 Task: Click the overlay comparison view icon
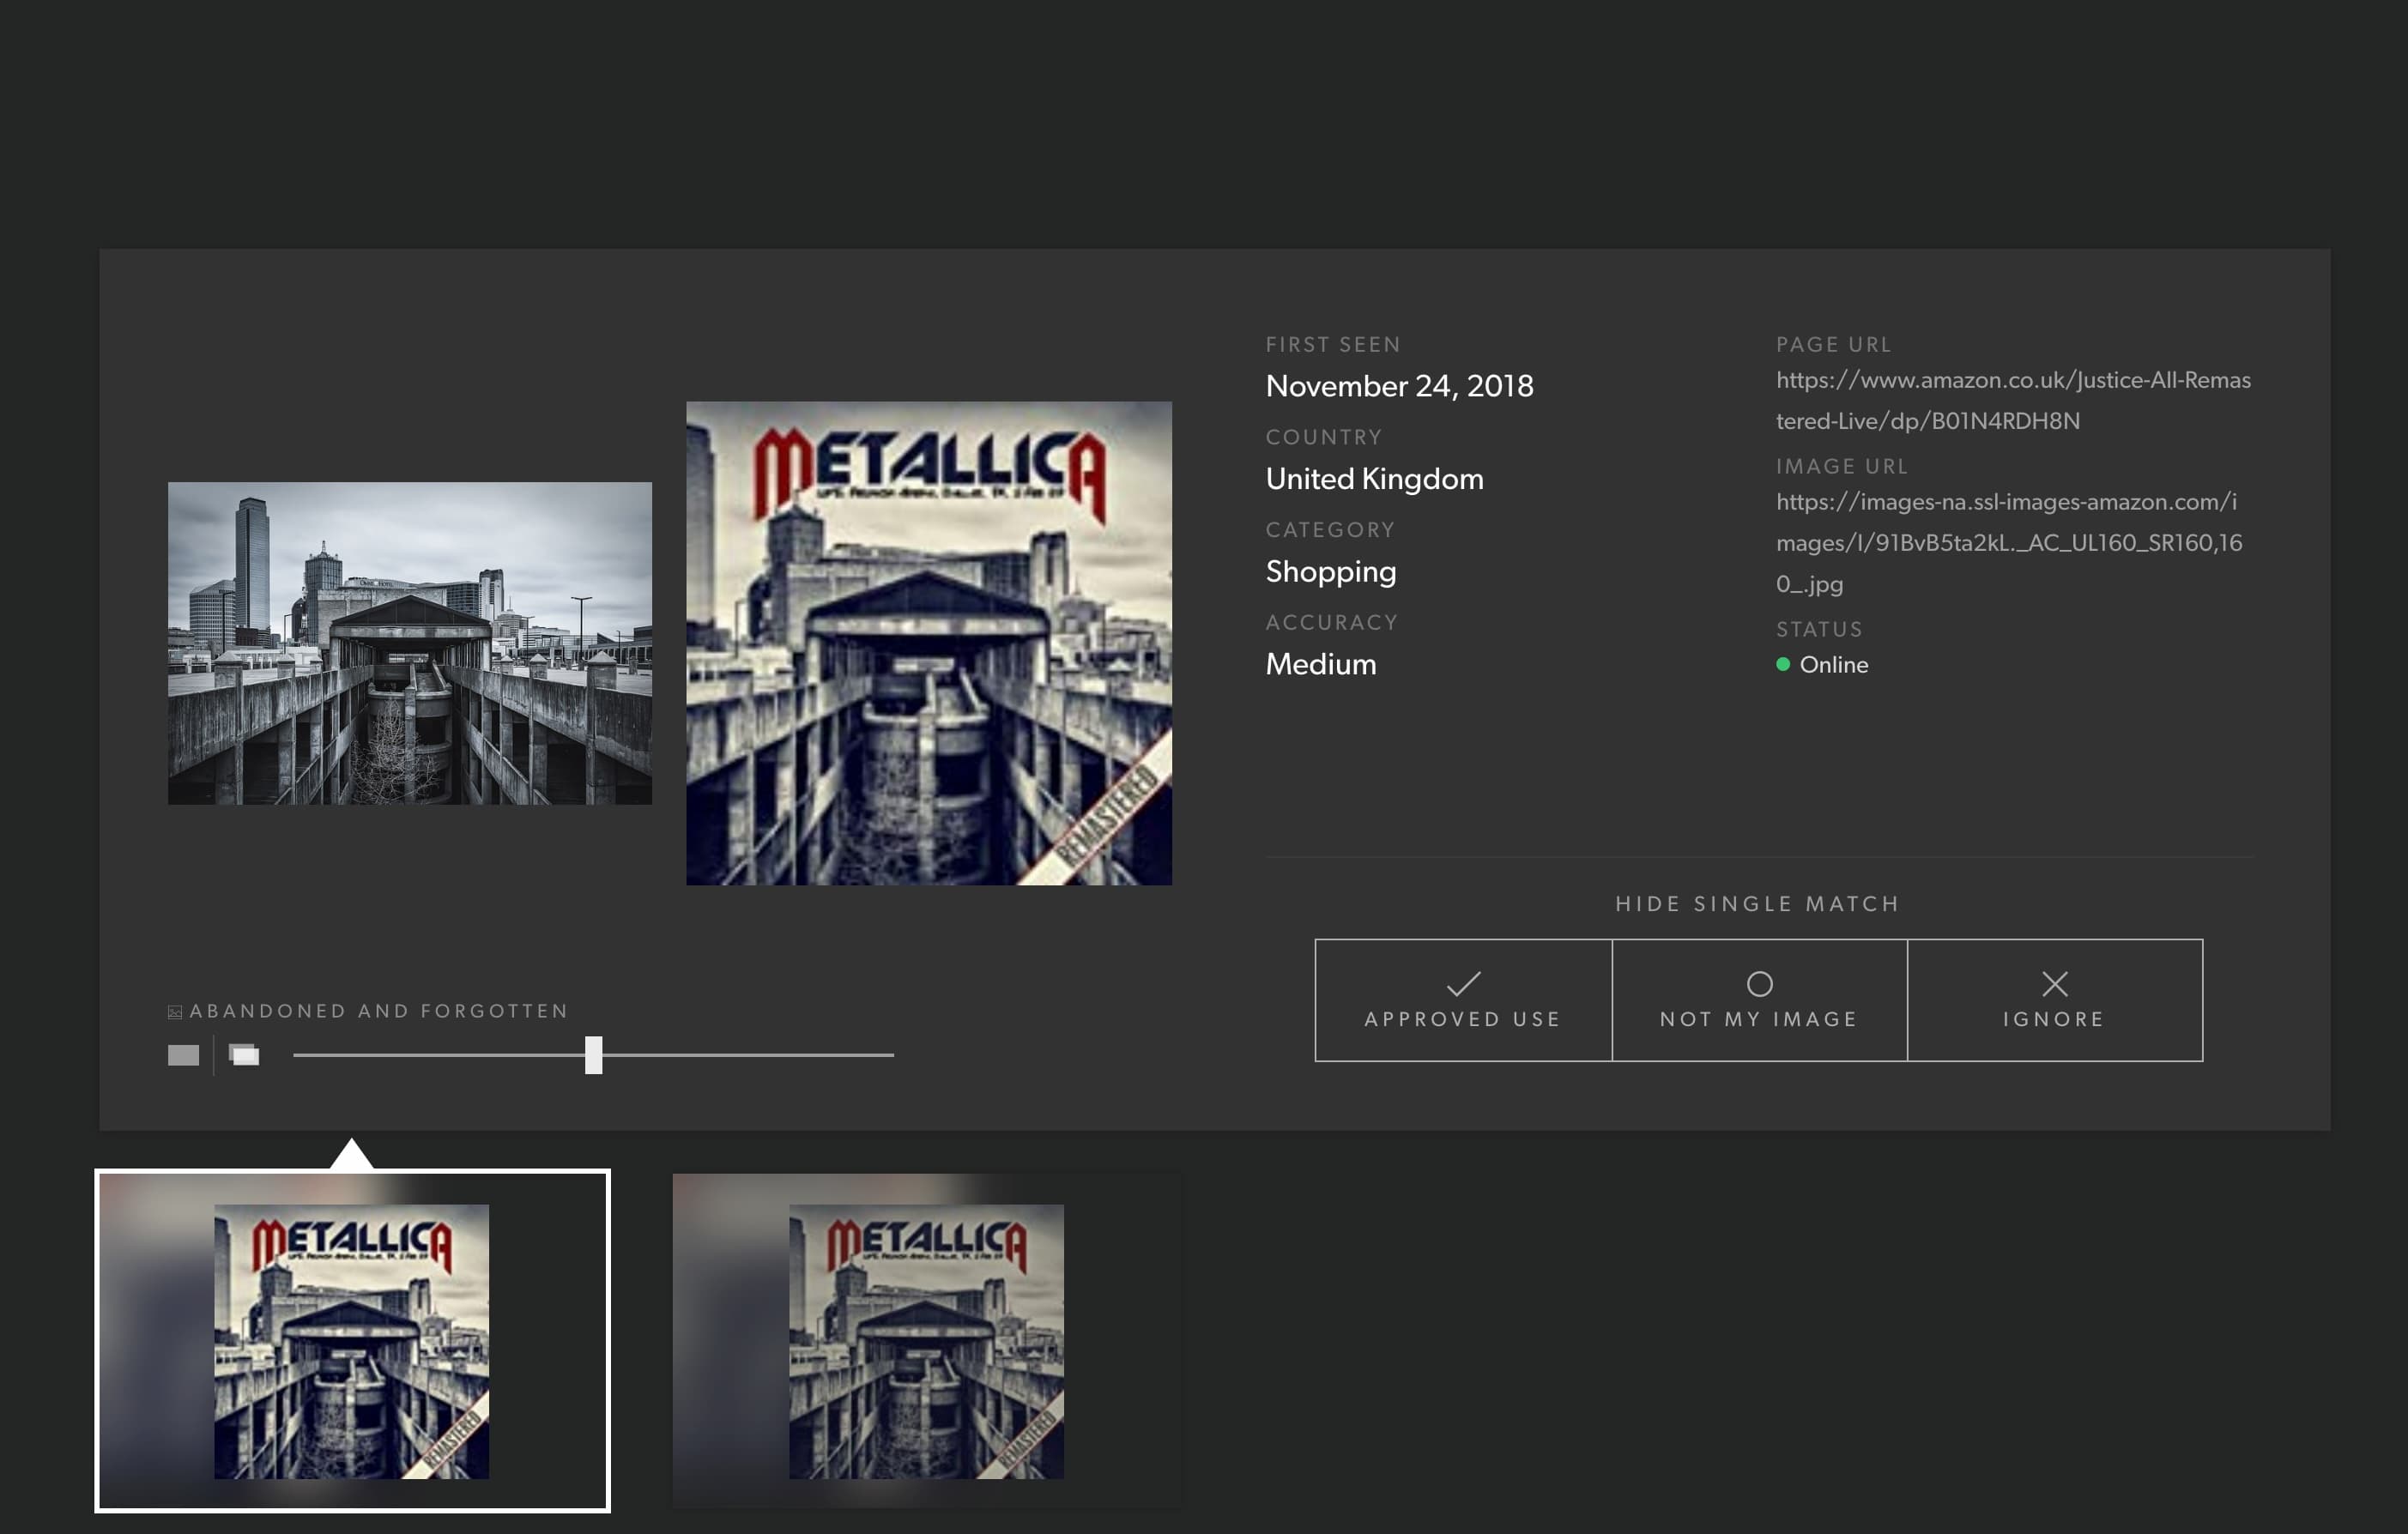[x=244, y=1055]
